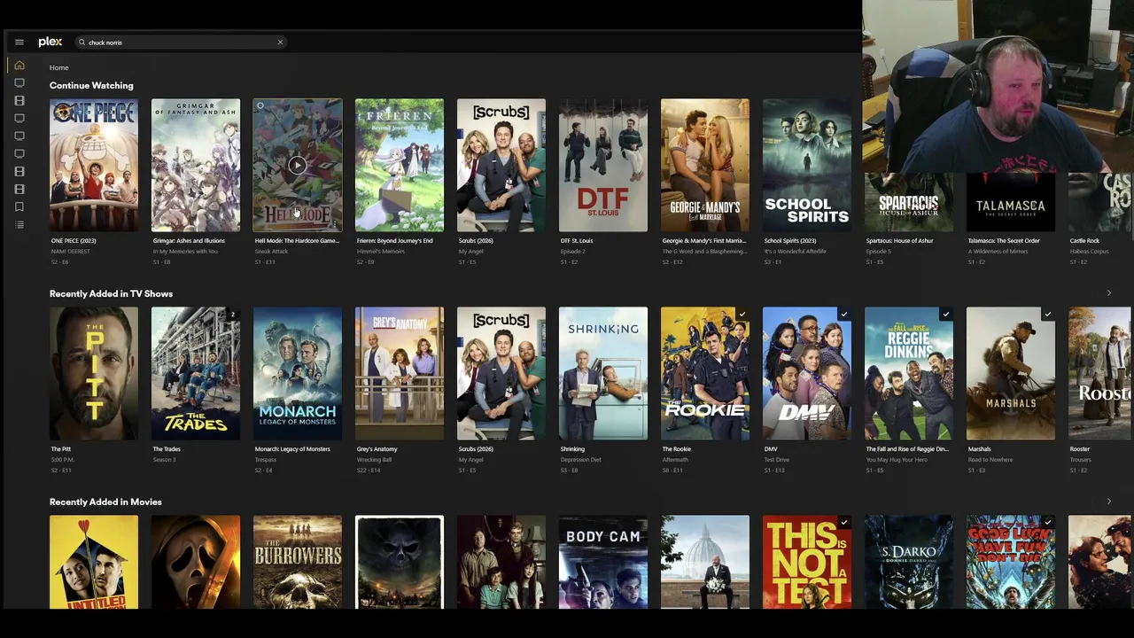Open the Ghostface mask movie poster
Screen dimensions: 1134x638
point(196,562)
